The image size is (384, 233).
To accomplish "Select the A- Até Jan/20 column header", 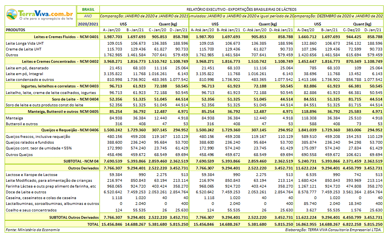I will pos(202,30).
